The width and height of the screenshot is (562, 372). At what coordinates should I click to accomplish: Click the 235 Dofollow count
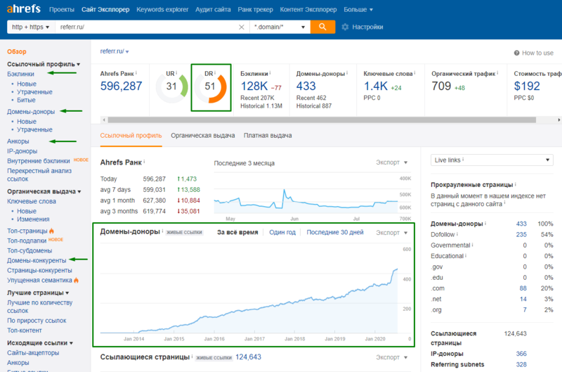[521, 235]
